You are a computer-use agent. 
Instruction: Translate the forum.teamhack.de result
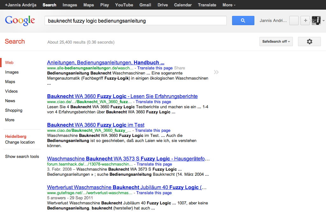pyautogui.click(x=154, y=164)
